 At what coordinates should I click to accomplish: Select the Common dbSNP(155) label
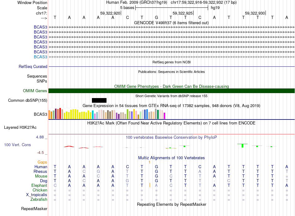(28, 100)
